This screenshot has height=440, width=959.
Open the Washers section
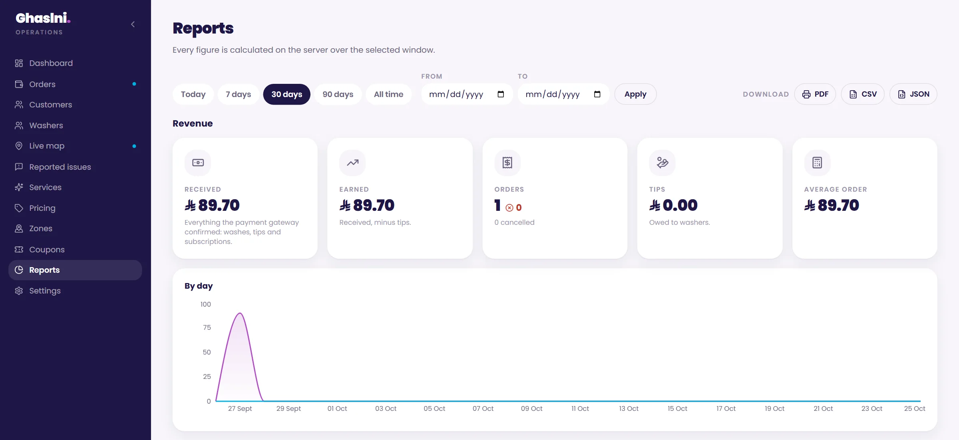point(75,125)
